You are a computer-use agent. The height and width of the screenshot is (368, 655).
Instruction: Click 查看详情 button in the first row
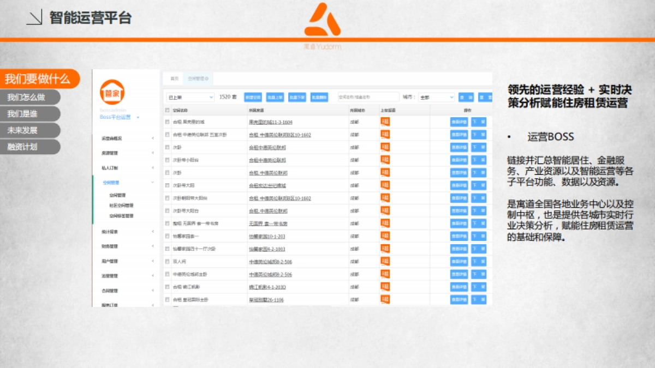[x=458, y=122]
